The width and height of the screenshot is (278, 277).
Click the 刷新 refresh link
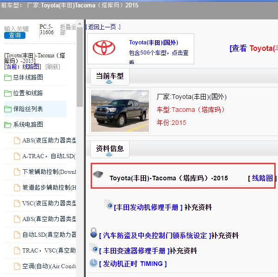53,67
